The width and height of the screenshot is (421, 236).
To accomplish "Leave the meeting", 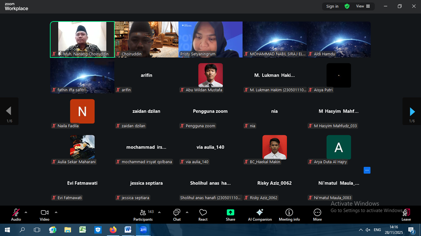I will [x=406, y=214].
